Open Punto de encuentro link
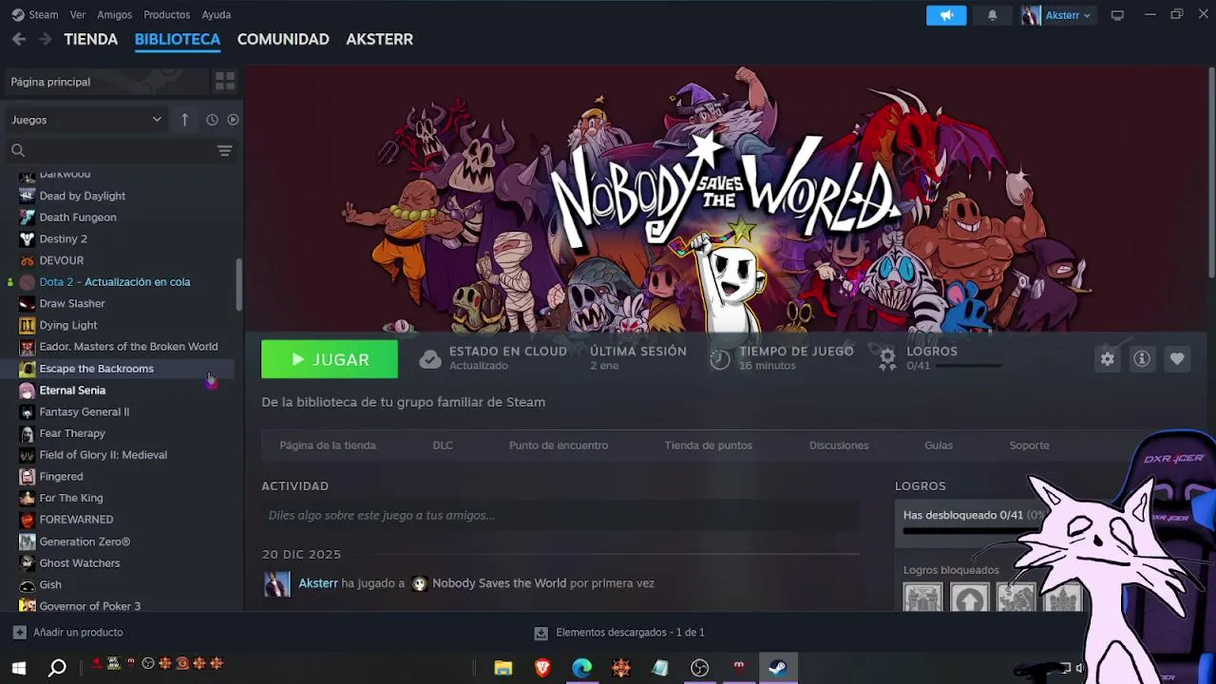1216x684 pixels. click(x=559, y=446)
